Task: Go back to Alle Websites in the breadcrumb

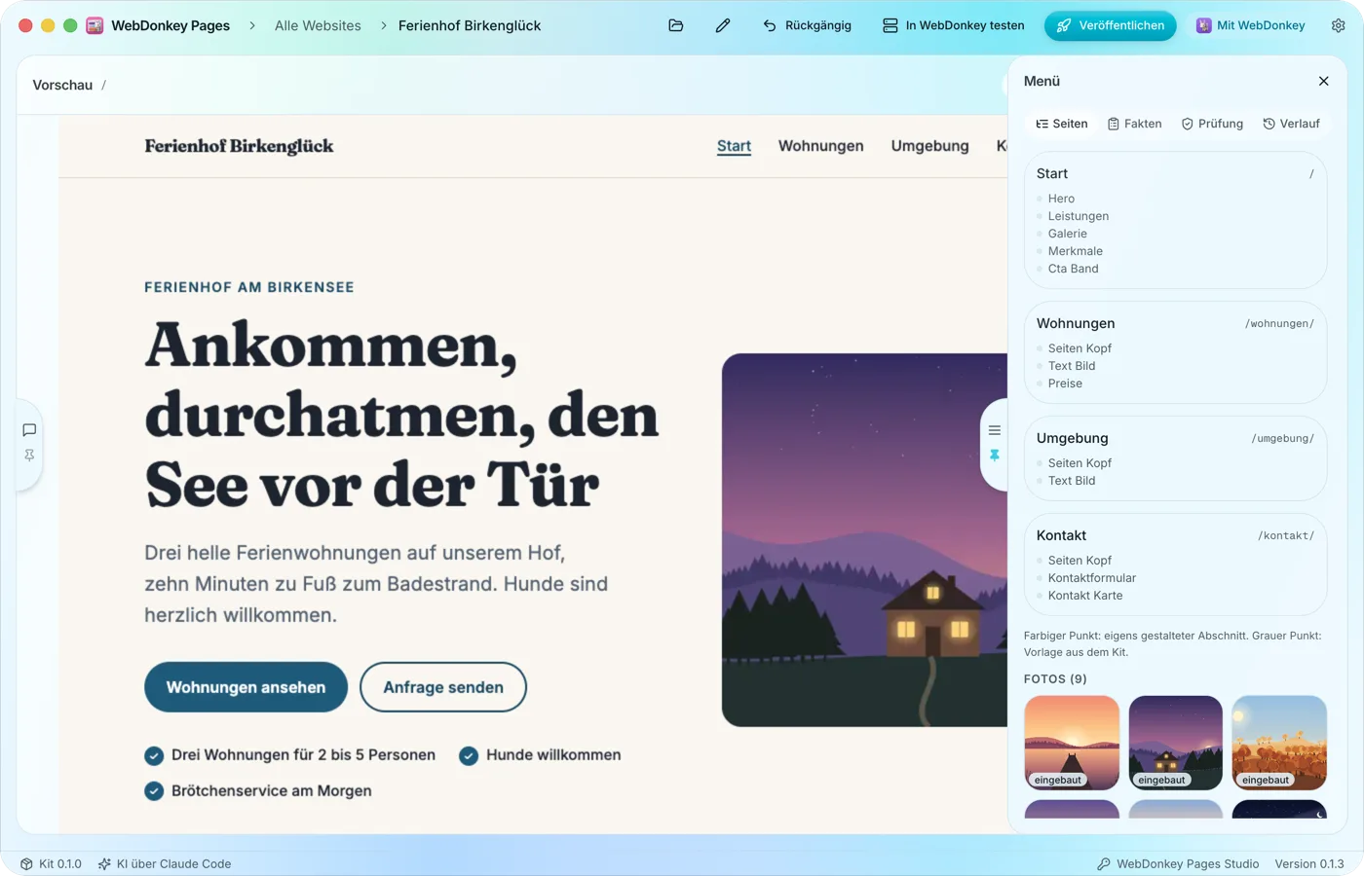Action: click(x=318, y=25)
